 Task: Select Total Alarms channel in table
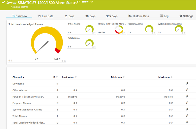(20, 116)
